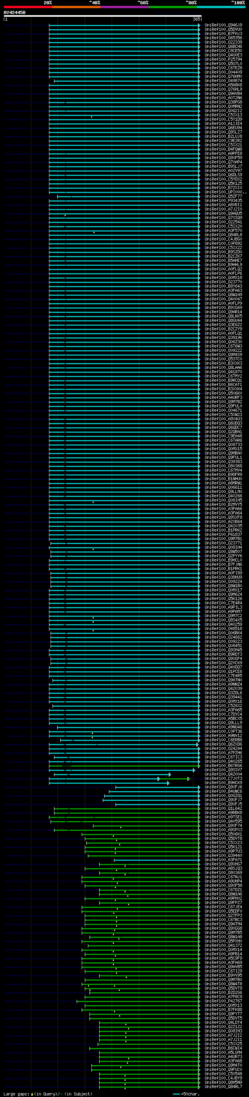The height and width of the screenshot is (1097, 249).
Task: Select the UniRef100_Q0GZQ1 label
Action: click(x=223, y=795)
